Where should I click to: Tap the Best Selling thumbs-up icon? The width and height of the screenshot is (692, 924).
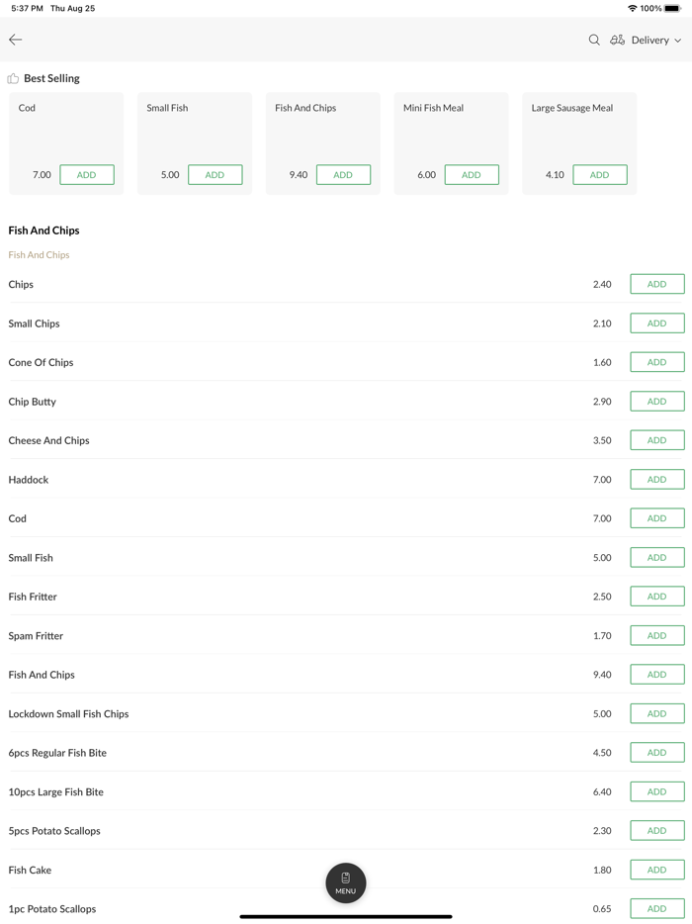tap(13, 78)
